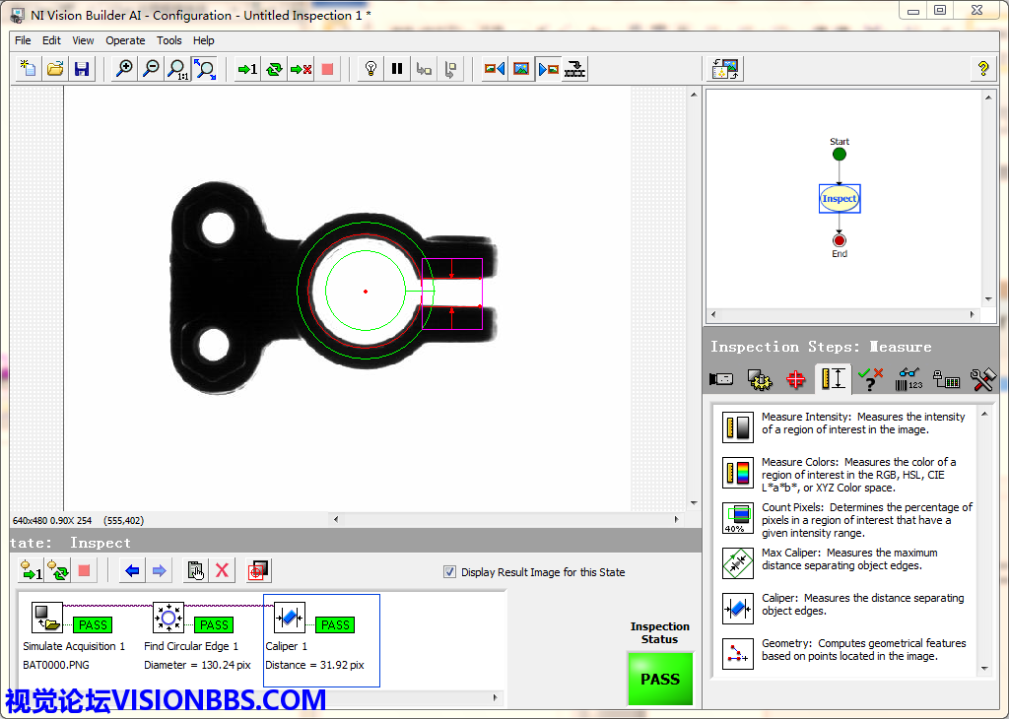Viewport: 1009px width, 719px height.
Task: Click the next image toolbar icon
Action: tap(548, 69)
